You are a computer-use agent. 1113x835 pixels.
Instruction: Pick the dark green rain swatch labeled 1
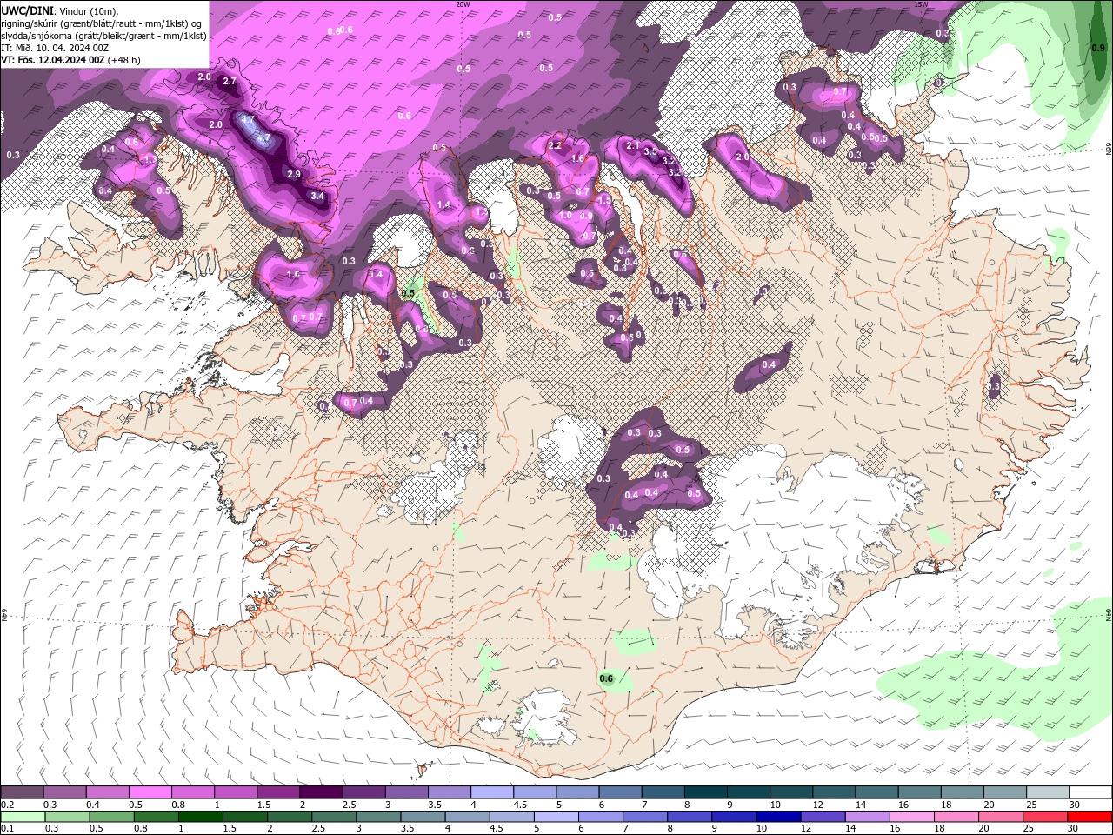pyautogui.click(x=201, y=816)
